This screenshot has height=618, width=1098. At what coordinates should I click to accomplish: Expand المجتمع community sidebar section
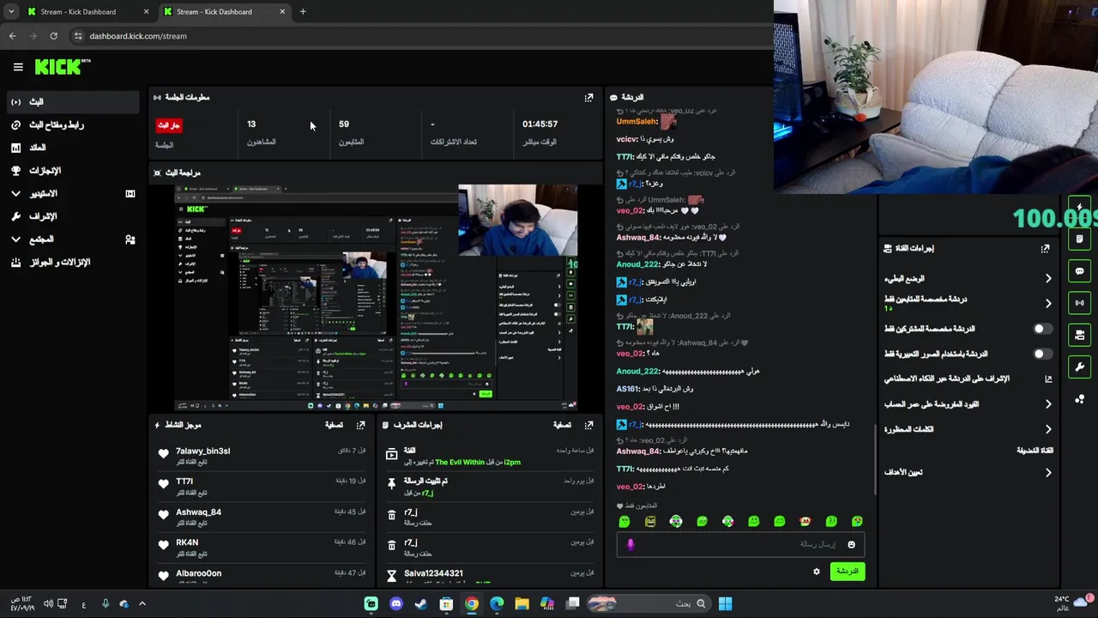[72, 239]
